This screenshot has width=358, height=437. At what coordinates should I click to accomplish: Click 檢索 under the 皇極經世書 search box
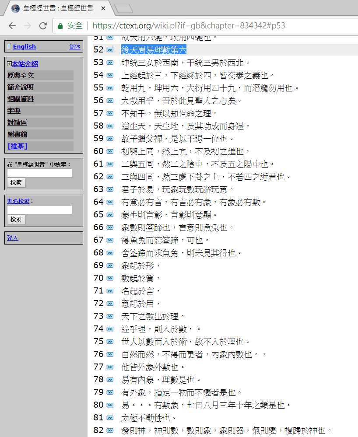tap(16, 182)
